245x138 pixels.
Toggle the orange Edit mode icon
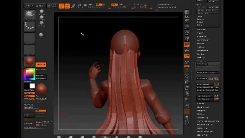[61, 6]
